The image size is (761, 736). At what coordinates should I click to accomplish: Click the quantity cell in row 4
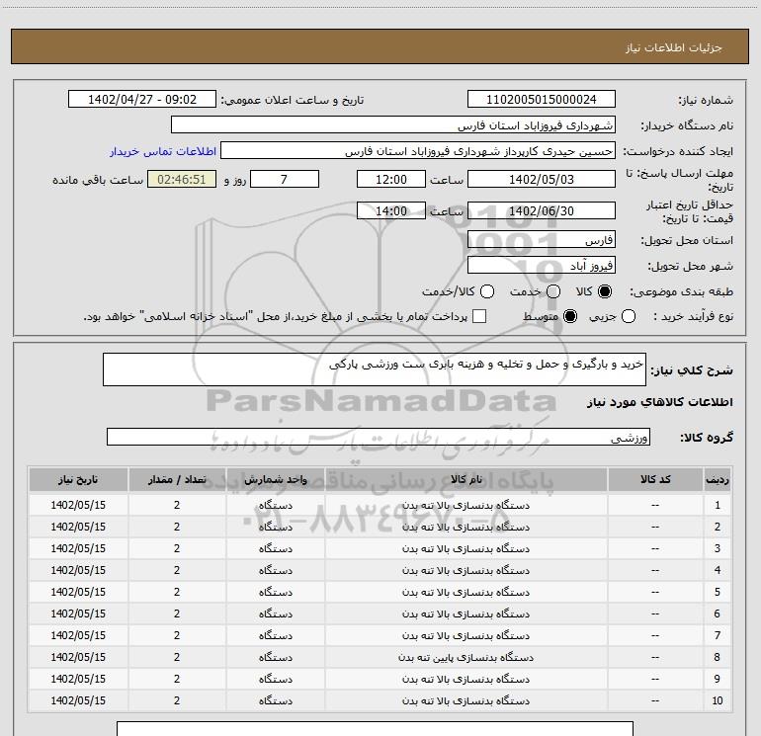[177, 571]
